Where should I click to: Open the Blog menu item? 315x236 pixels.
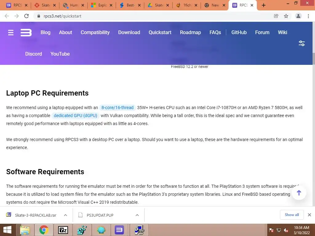(x=46, y=32)
